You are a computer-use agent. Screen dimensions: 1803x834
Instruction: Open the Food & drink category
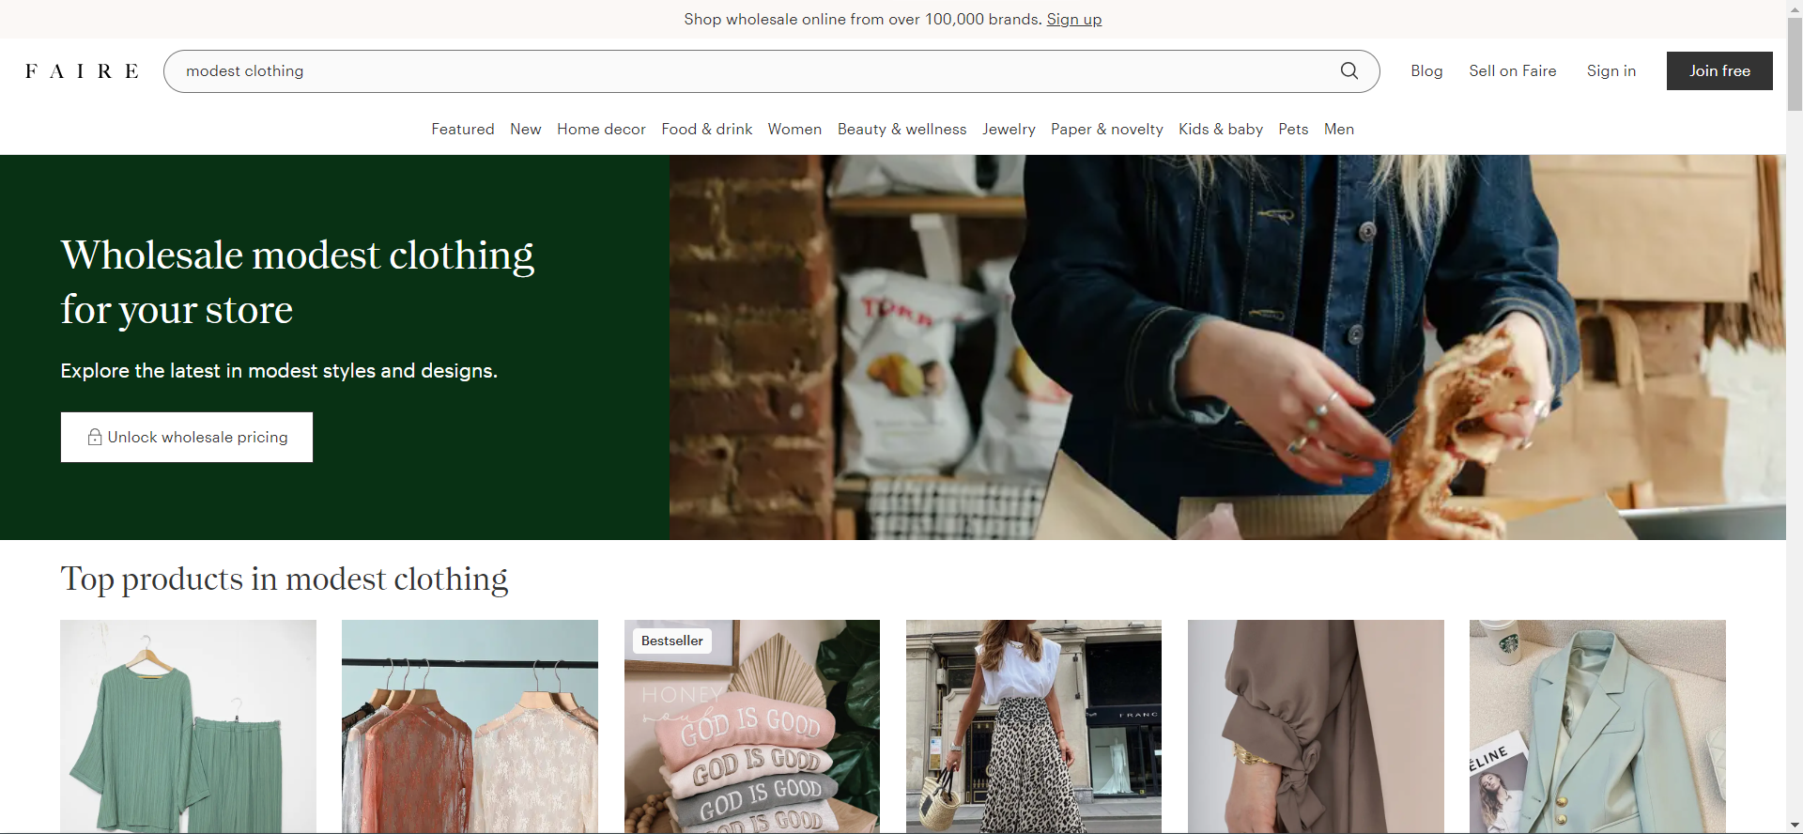(x=707, y=130)
